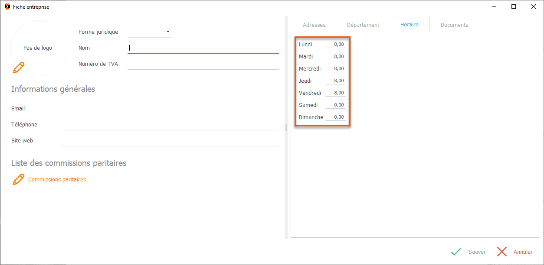Image resolution: width=544 pixels, height=265 pixels.
Task: Click into the Email input field
Action: pos(169,109)
